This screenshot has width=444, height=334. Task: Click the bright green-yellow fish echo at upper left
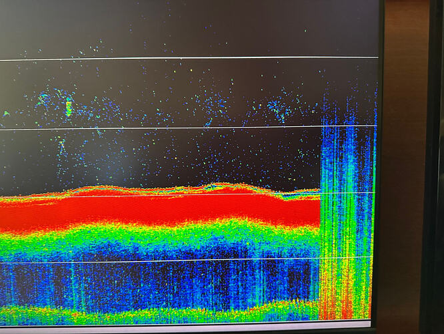point(68,107)
